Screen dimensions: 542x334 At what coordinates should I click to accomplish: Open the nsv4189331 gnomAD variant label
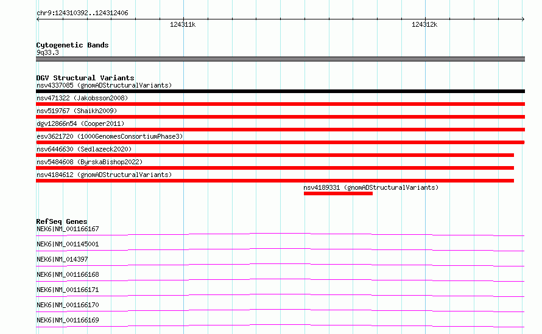point(371,187)
